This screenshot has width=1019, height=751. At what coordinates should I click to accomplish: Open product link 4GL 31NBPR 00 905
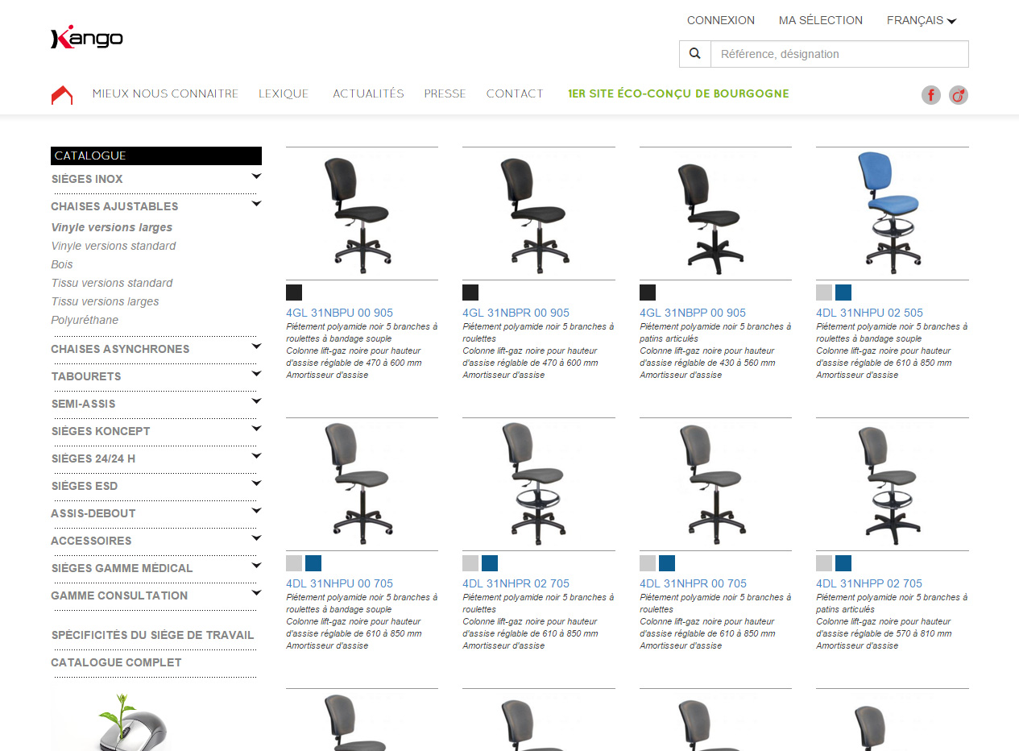(516, 313)
